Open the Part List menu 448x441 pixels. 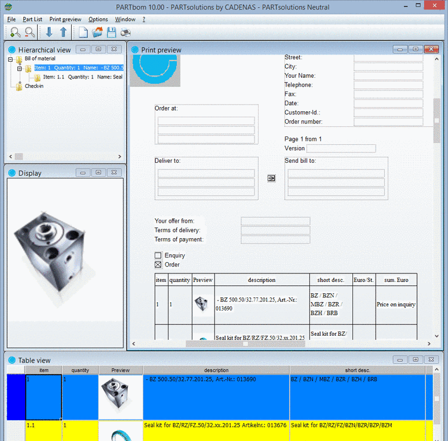(32, 19)
